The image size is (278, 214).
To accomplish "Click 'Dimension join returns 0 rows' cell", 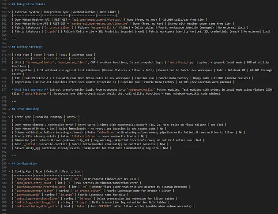I will pos(52,140).
